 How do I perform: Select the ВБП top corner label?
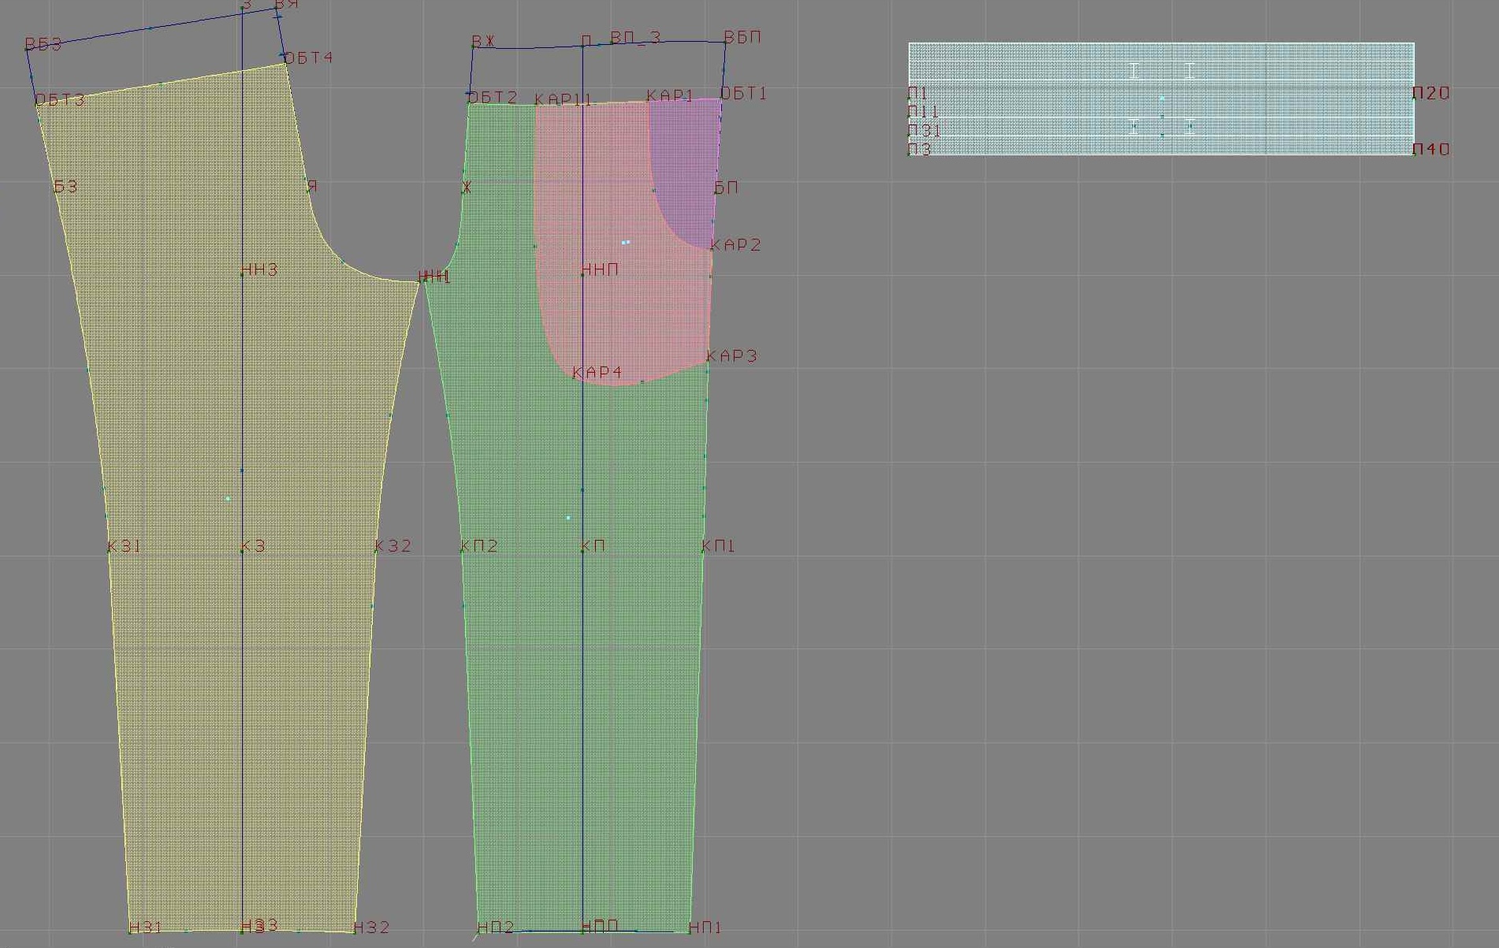(x=742, y=38)
